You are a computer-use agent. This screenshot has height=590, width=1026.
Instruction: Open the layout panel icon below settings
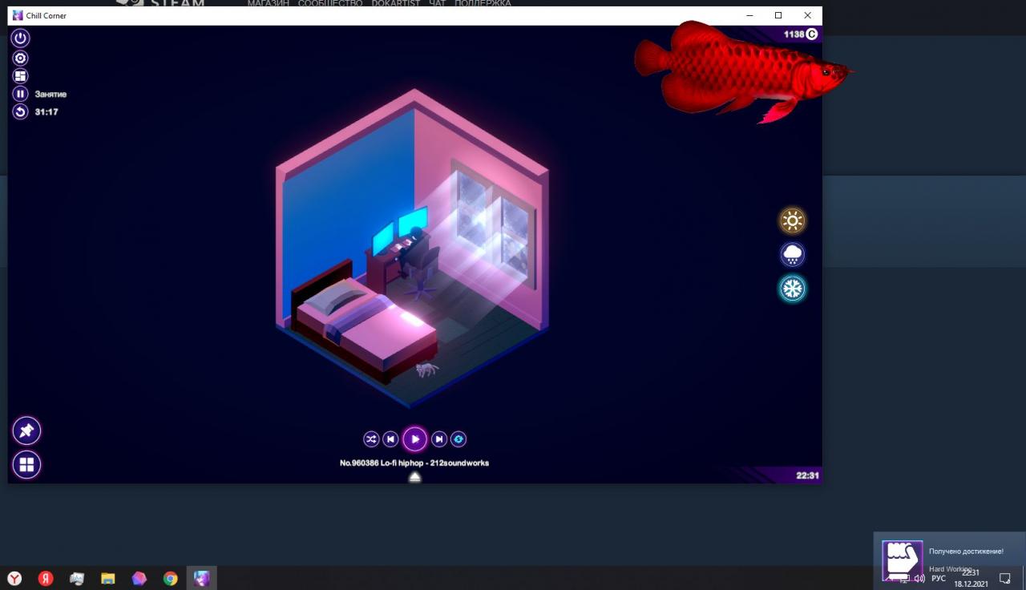[20, 75]
